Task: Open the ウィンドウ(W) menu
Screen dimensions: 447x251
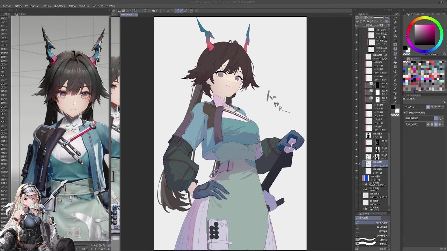Action: 97,6
